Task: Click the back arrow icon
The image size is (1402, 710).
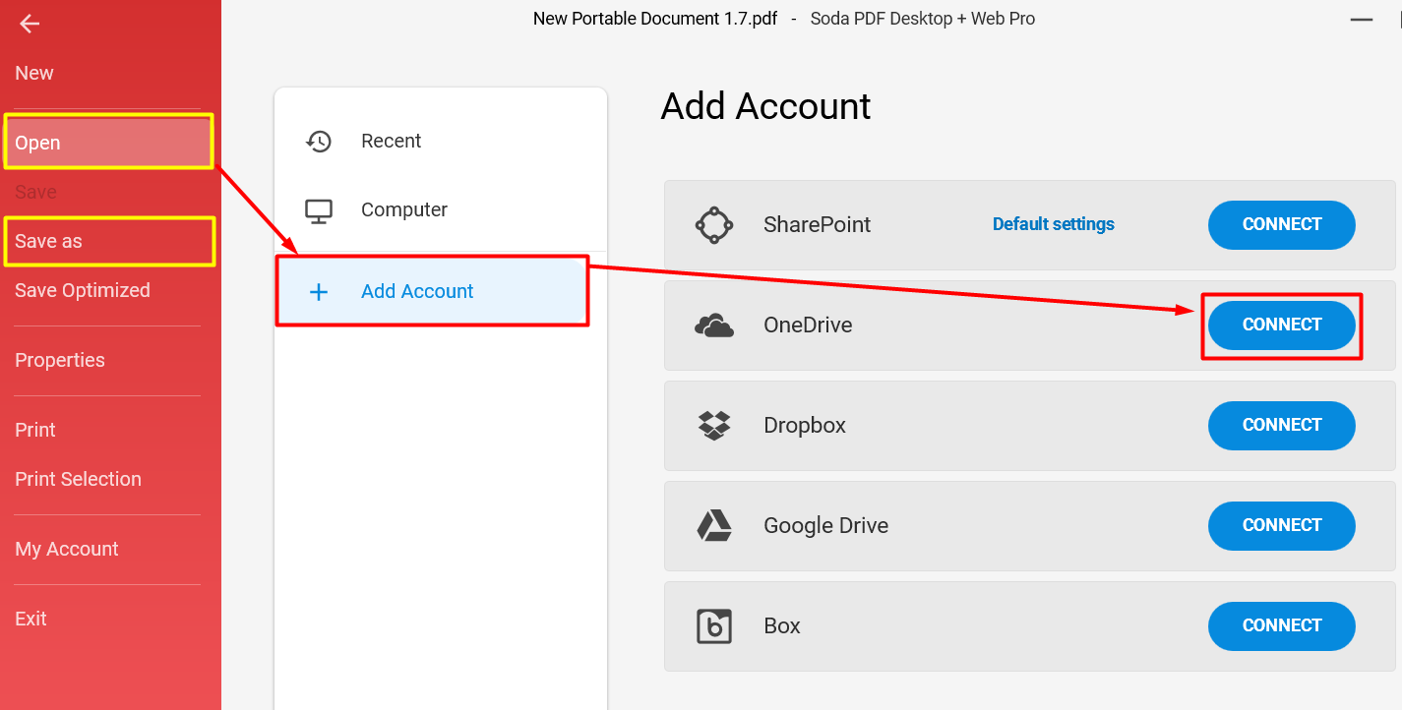Action: coord(30,24)
